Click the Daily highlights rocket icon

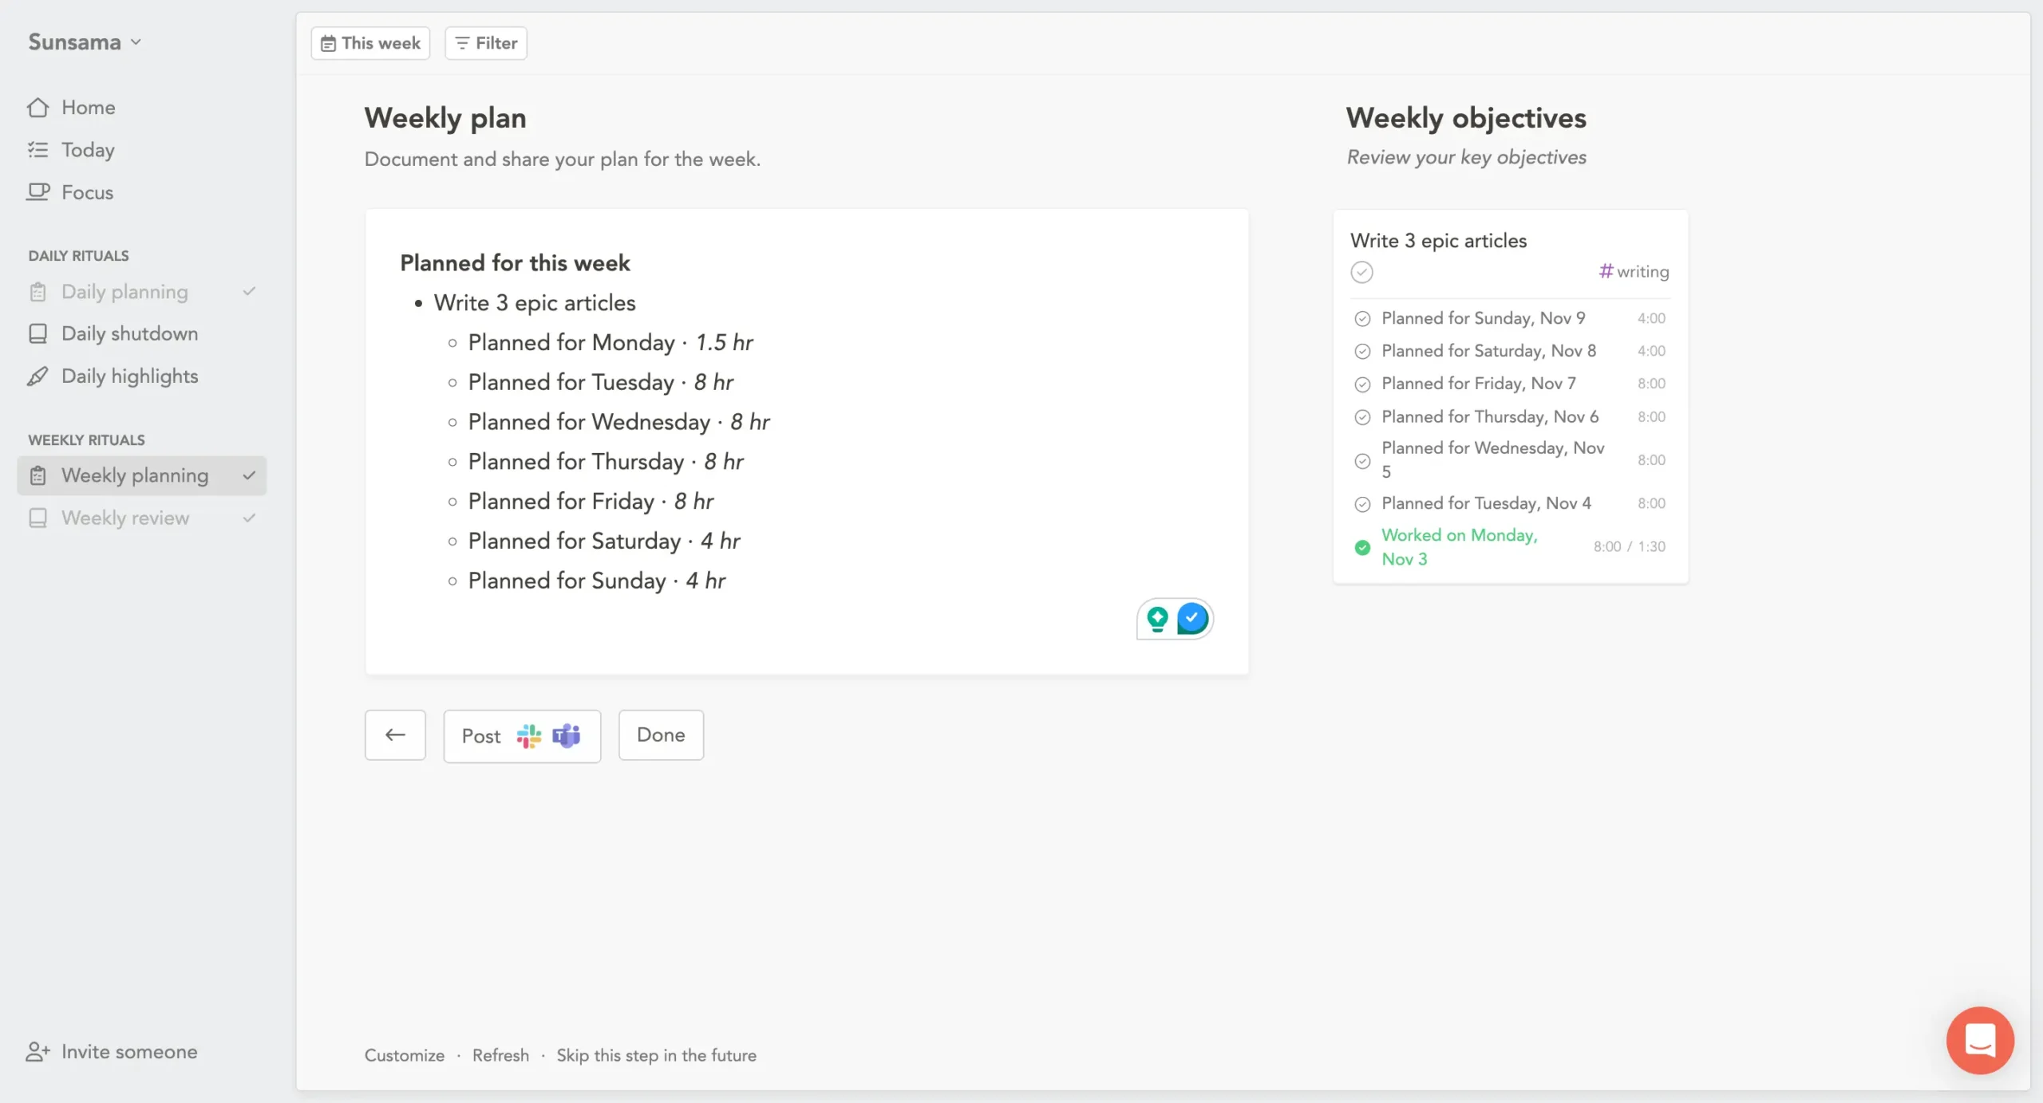coord(38,376)
